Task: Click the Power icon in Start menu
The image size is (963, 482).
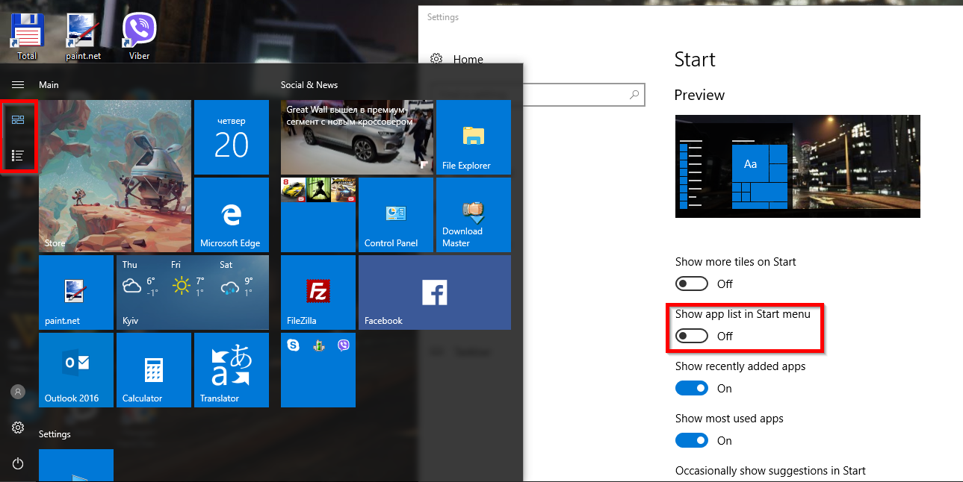Action: [18, 463]
